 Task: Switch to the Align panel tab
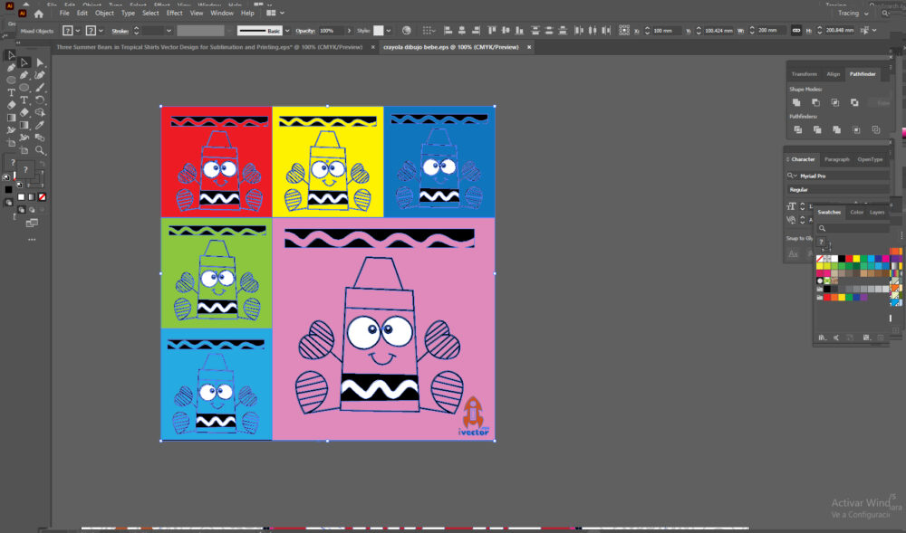(833, 74)
